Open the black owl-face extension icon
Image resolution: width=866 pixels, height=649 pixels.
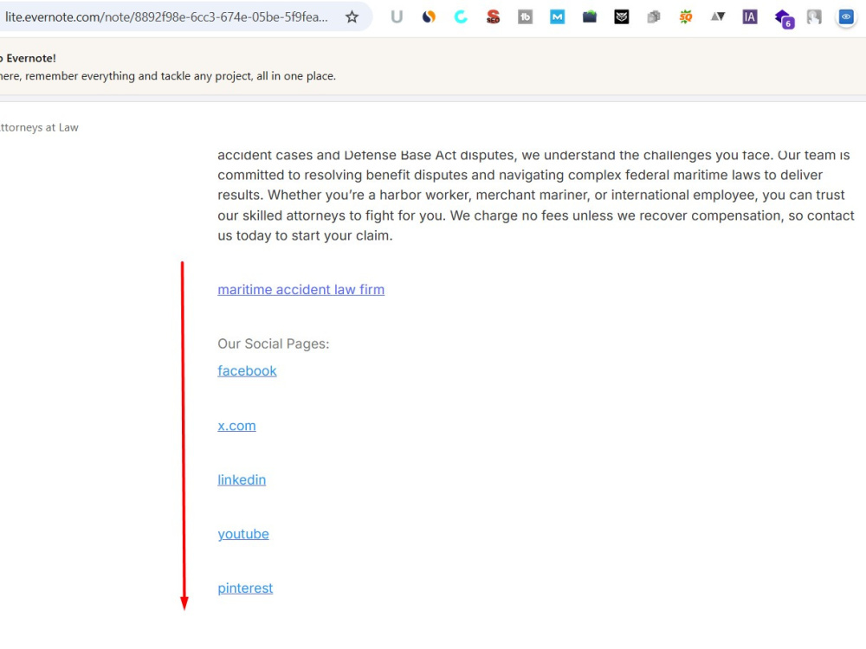(x=621, y=17)
